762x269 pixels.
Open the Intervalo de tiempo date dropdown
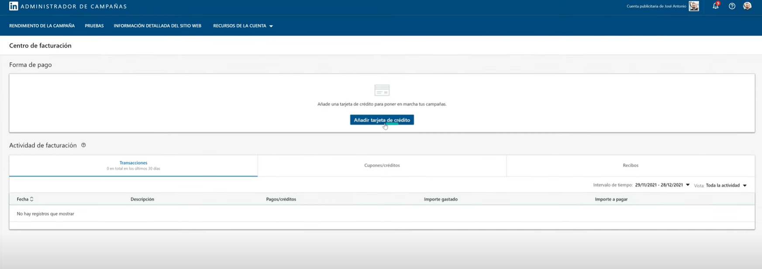coord(662,185)
